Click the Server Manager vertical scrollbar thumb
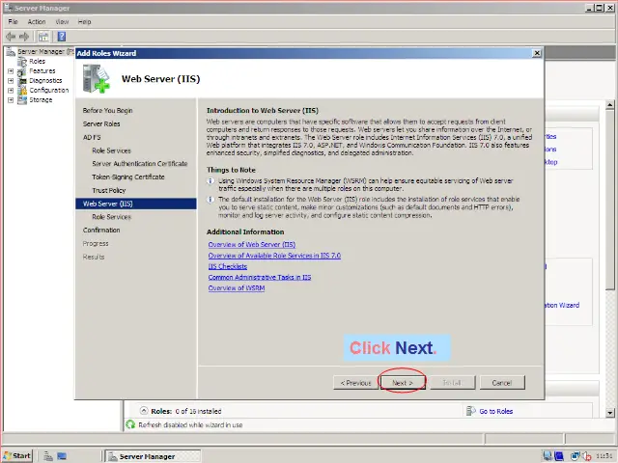Image resolution: width=618 pixels, height=463 pixels. click(x=610, y=200)
